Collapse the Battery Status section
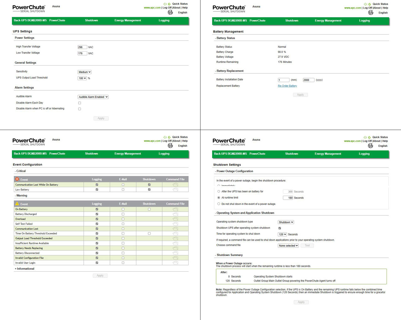Image resolution: width=401 pixels, height=320 pixels. [225, 38]
